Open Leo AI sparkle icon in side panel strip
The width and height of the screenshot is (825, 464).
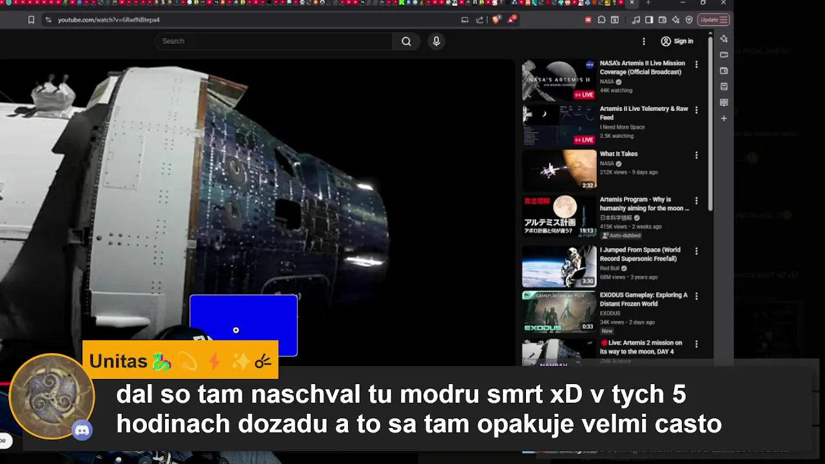click(724, 39)
